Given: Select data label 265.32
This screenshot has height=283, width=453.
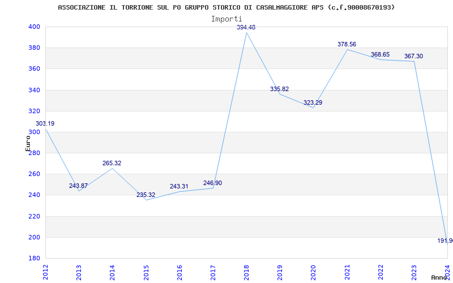Looking at the screenshot, I should pos(112,163).
